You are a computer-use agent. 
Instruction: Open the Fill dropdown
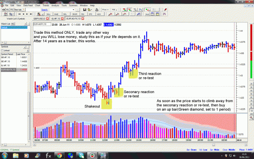(x=114, y=10)
